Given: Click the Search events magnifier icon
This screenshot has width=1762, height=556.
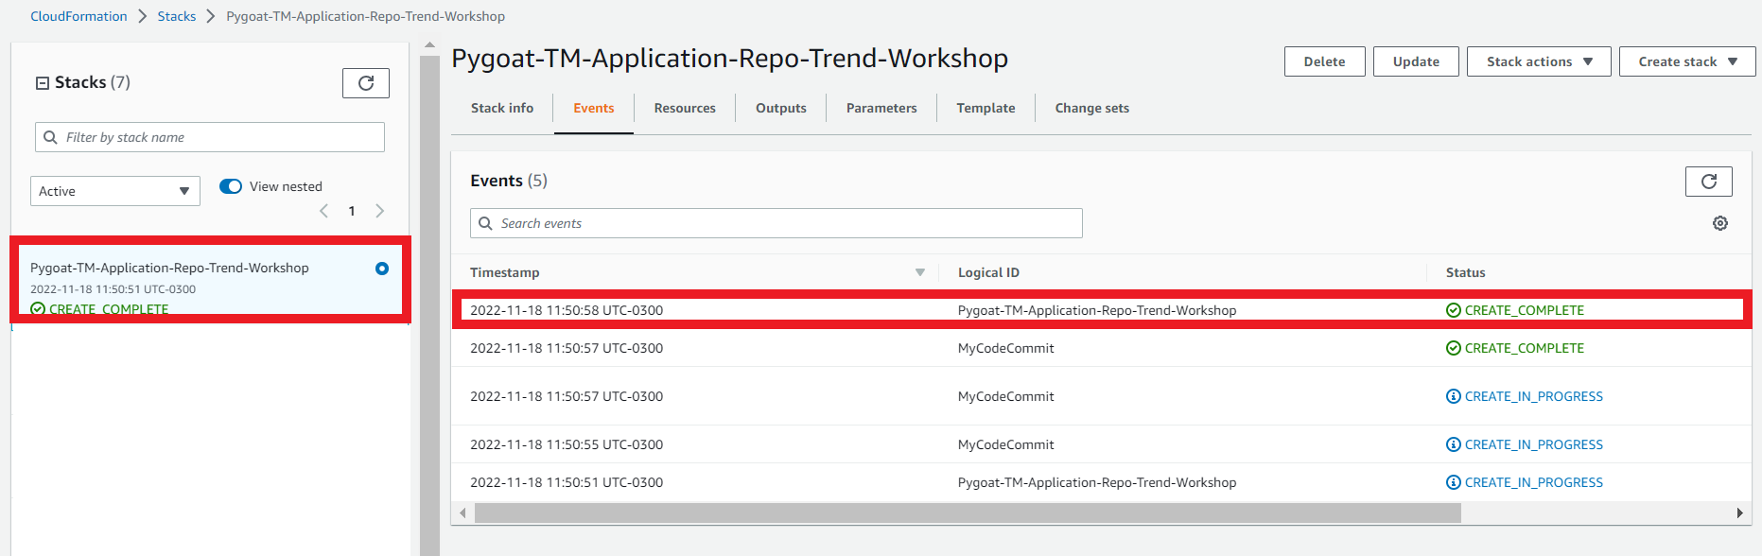Looking at the screenshot, I should pos(486,223).
